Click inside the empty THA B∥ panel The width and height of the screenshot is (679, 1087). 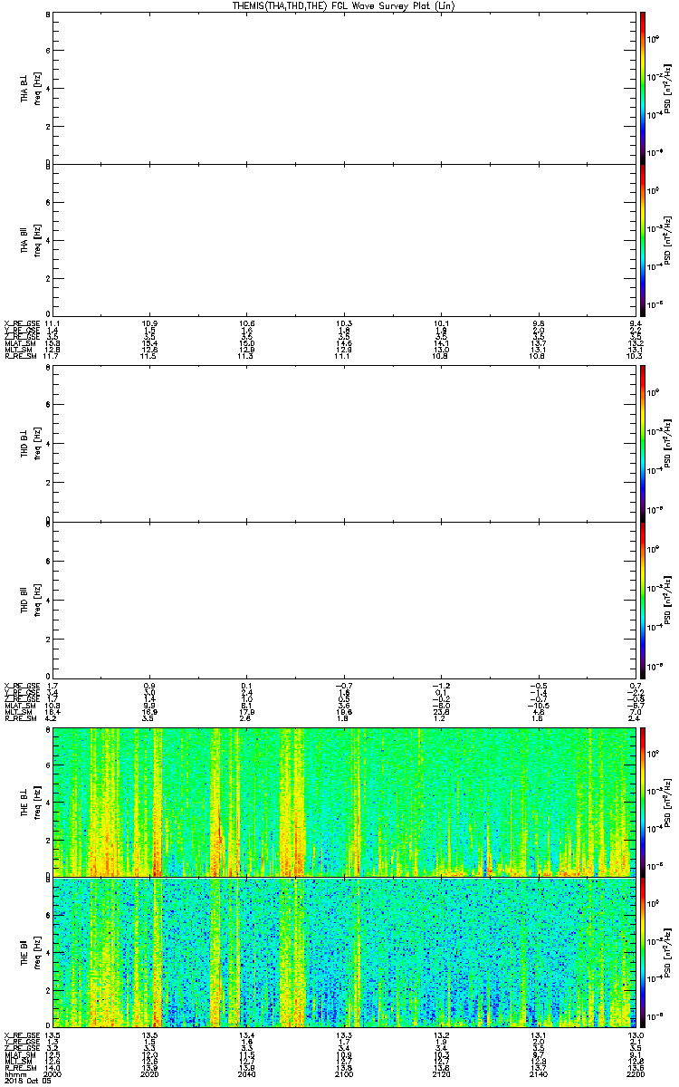pyautogui.click(x=343, y=240)
